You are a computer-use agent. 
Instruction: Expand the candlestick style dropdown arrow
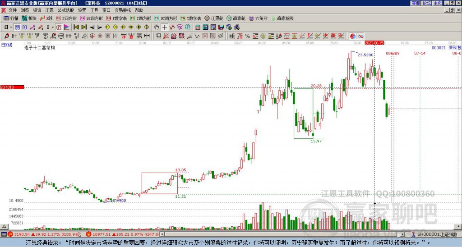pos(53,27)
